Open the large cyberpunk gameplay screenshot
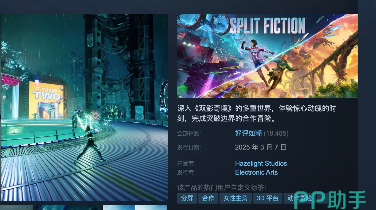This screenshot has width=376, height=210. click(85, 108)
